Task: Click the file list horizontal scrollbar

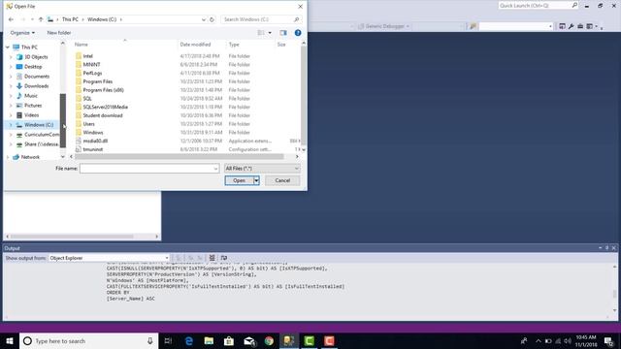Action: 179,157
